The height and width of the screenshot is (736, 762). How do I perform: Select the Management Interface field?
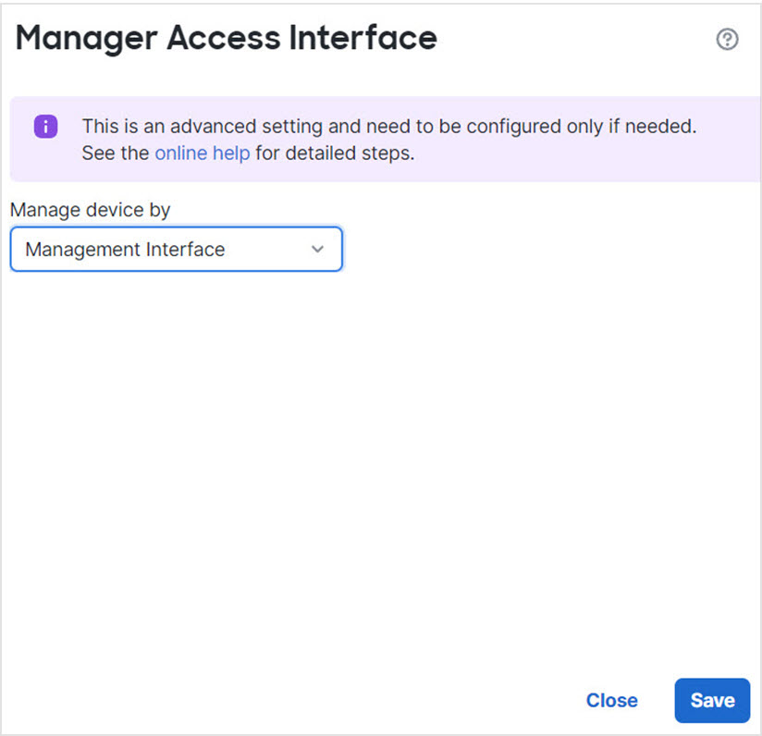pyautogui.click(x=176, y=249)
